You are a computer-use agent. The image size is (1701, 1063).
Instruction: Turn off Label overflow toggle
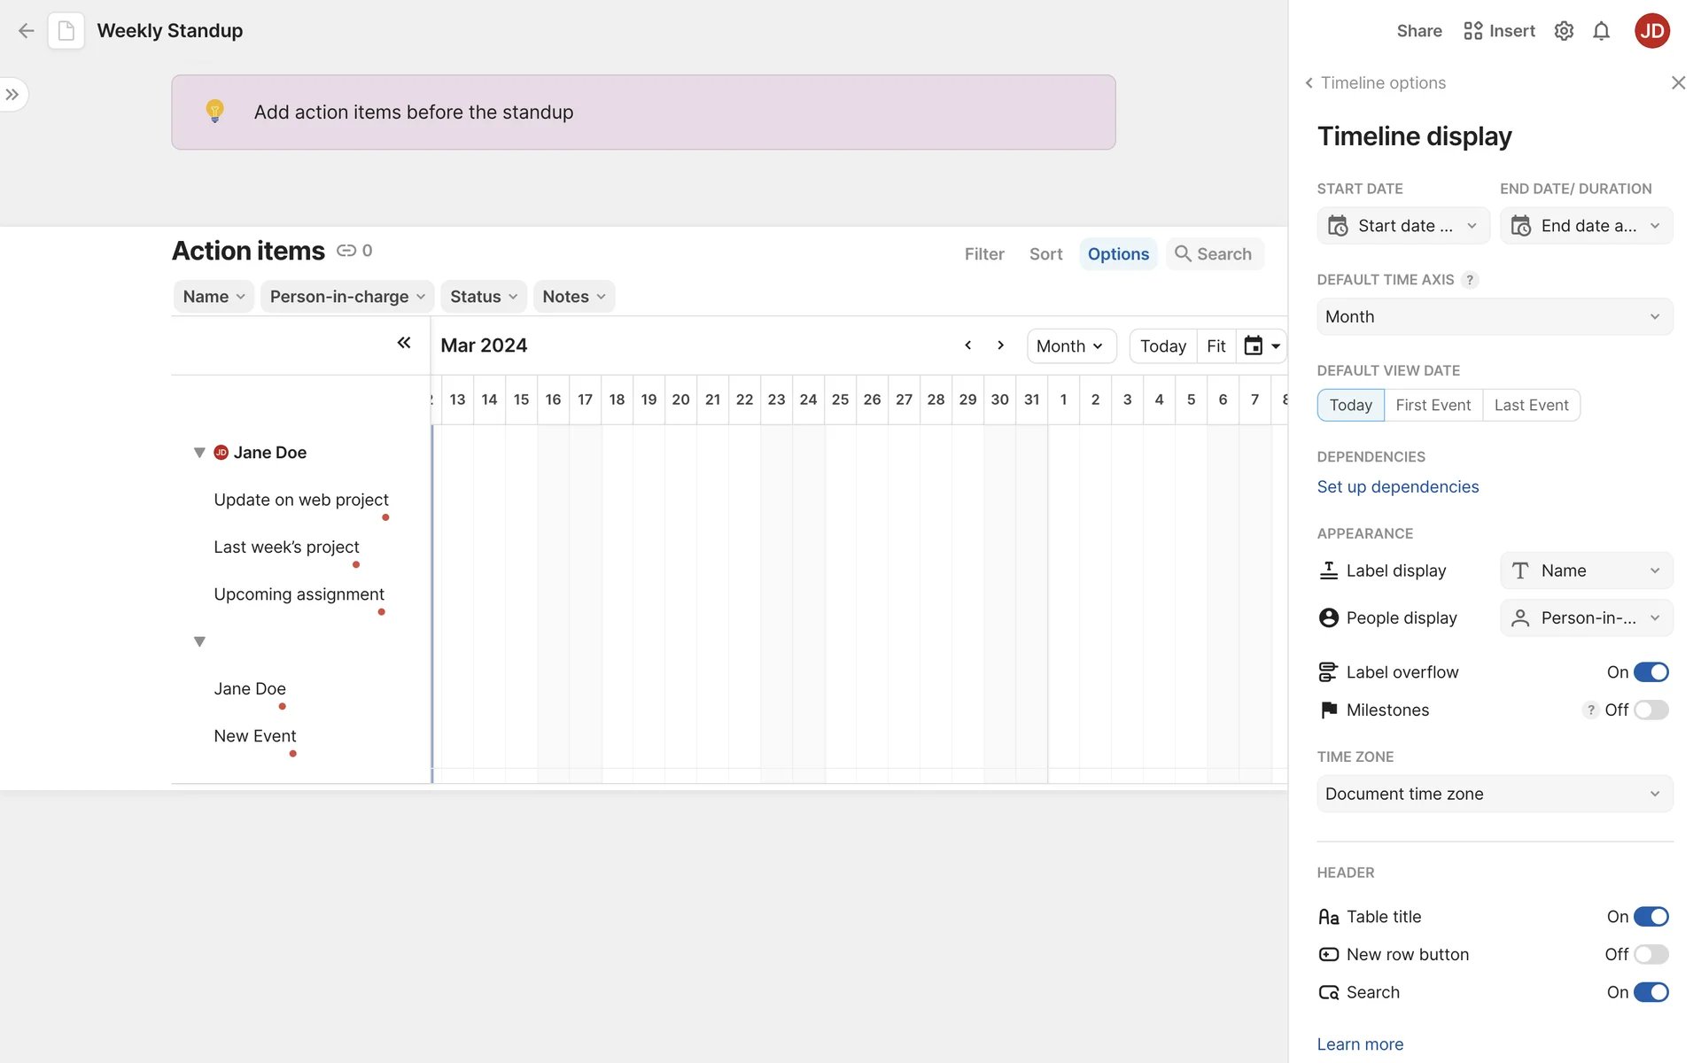click(1651, 672)
